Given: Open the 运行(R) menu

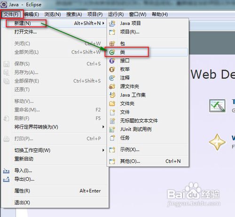Looking at the screenshot, I should 116,15.
